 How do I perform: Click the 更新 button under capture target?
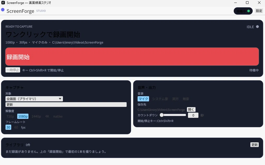pos(66,105)
